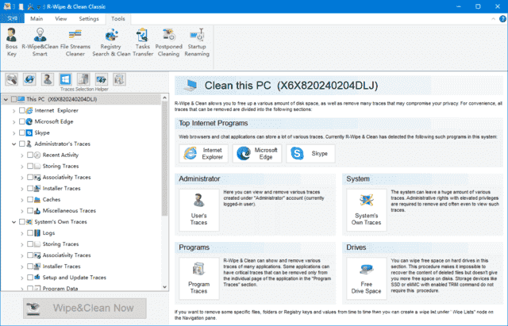Image resolution: width=508 pixels, height=326 pixels.
Task: Open the View tab
Action: click(61, 17)
